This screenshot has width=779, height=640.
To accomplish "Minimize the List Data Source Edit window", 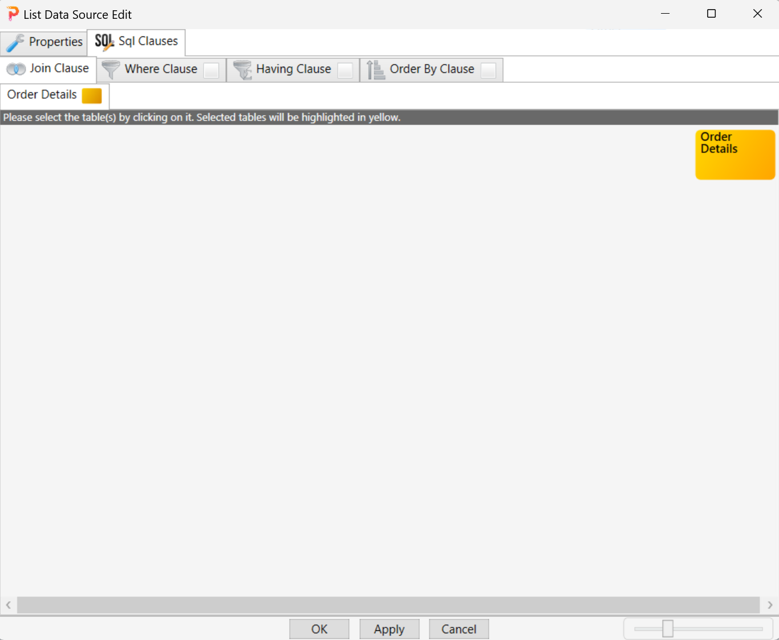I will [665, 14].
